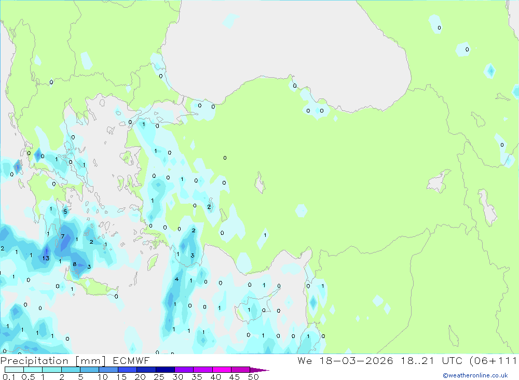The image size is (519, 380).
Task: Click the above-50 arrow end of legend
Action: pyautogui.click(x=259, y=370)
